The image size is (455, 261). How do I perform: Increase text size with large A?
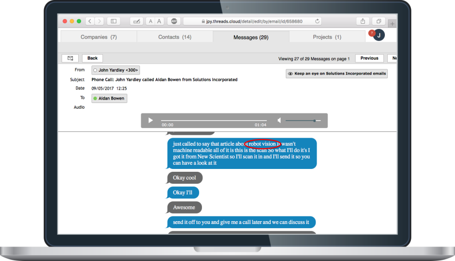click(159, 21)
